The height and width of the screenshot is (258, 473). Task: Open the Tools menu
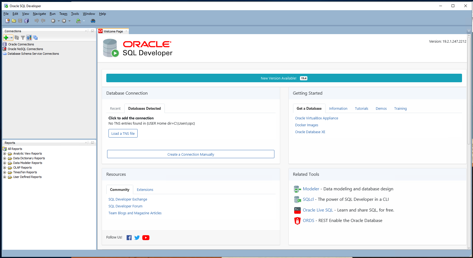pos(75,14)
